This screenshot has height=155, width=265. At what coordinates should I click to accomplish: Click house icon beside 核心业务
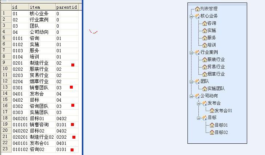click(197, 16)
